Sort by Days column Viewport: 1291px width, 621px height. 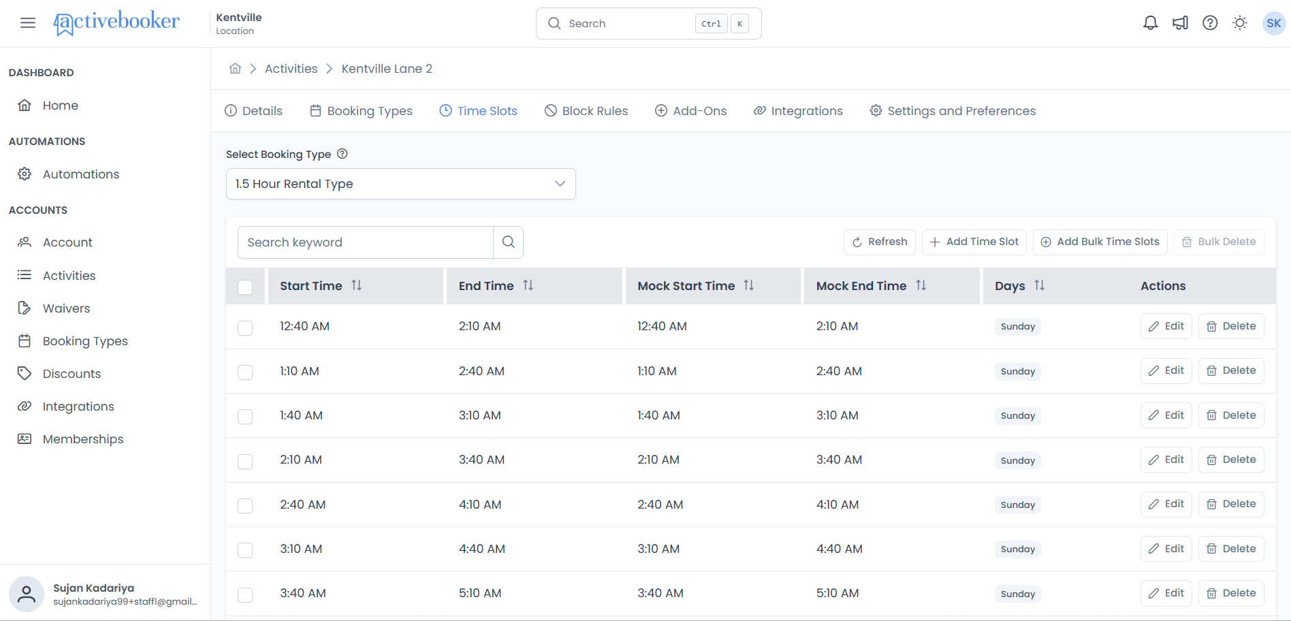click(x=1039, y=285)
